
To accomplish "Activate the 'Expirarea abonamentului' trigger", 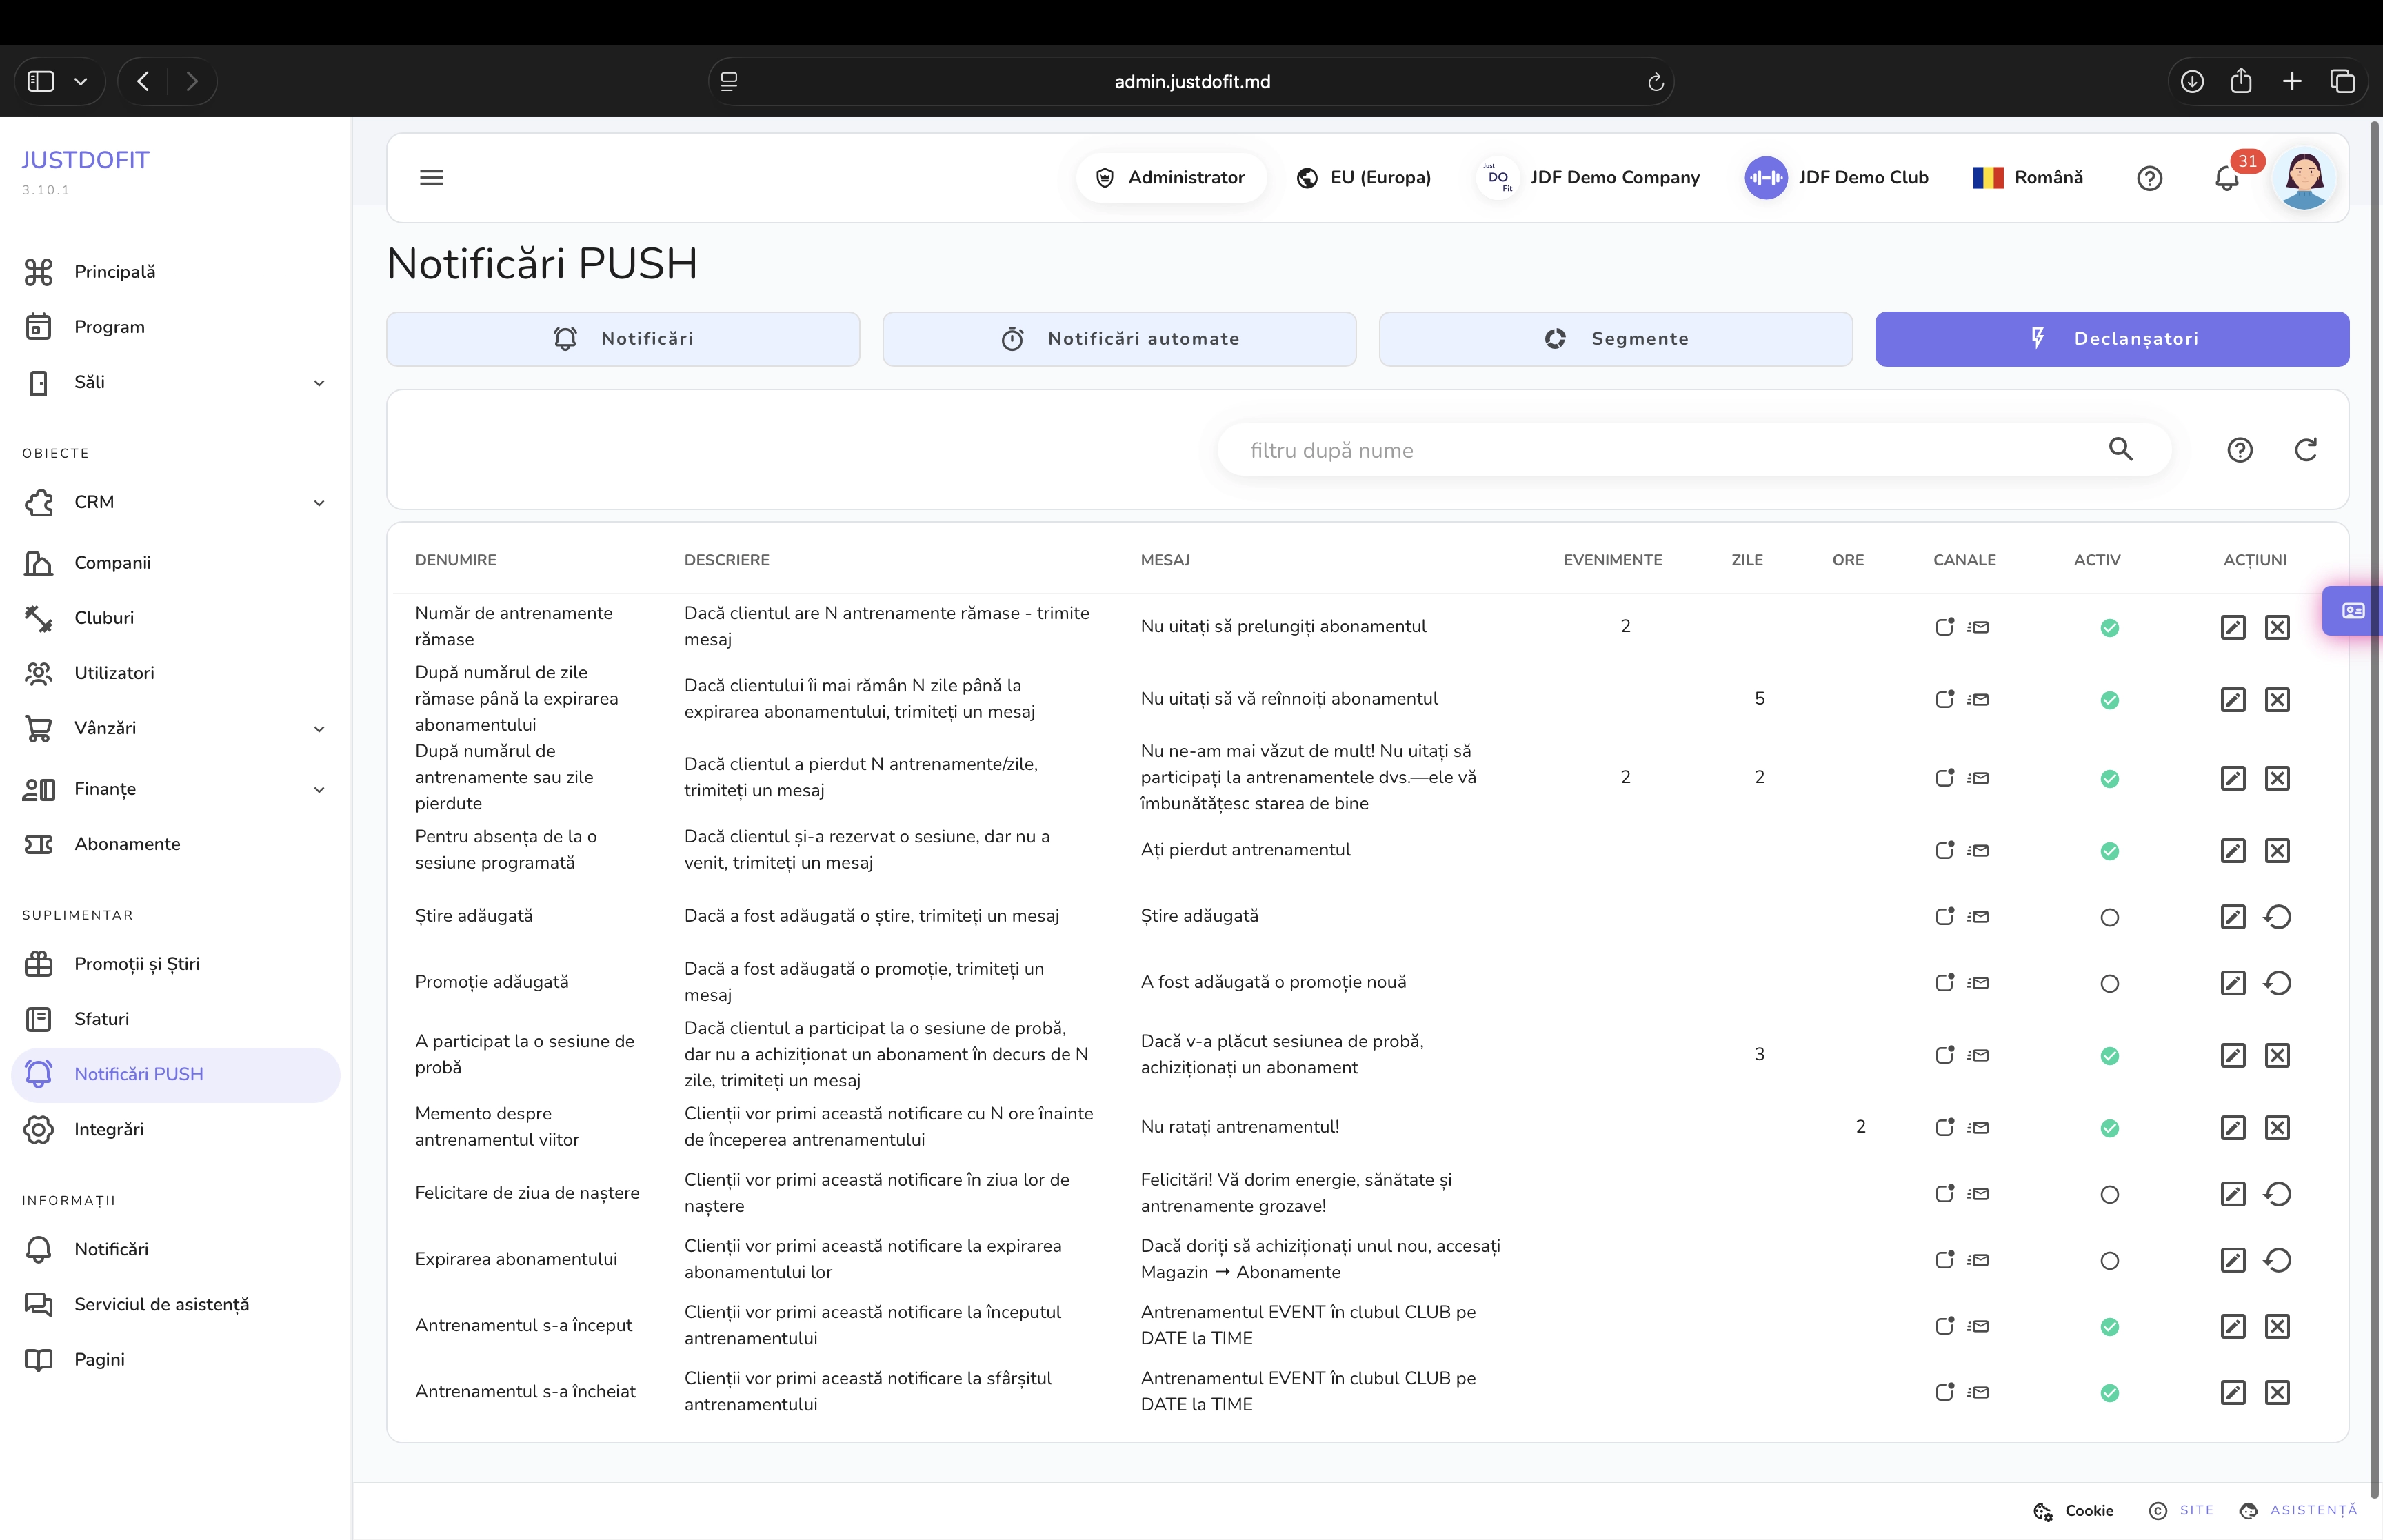I will pyautogui.click(x=2109, y=1260).
